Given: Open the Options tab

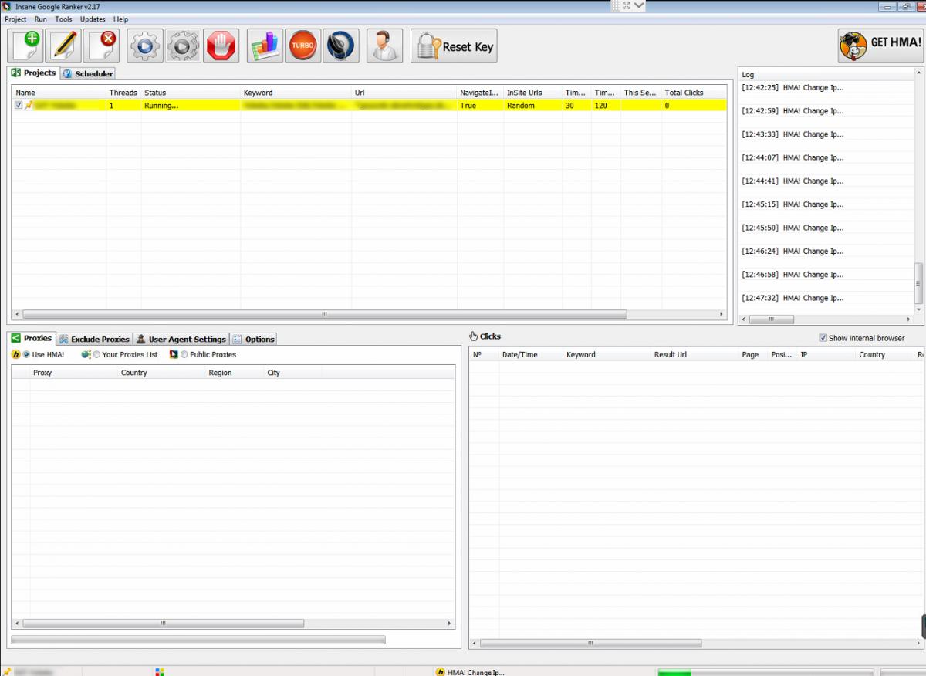Looking at the screenshot, I should pos(253,339).
